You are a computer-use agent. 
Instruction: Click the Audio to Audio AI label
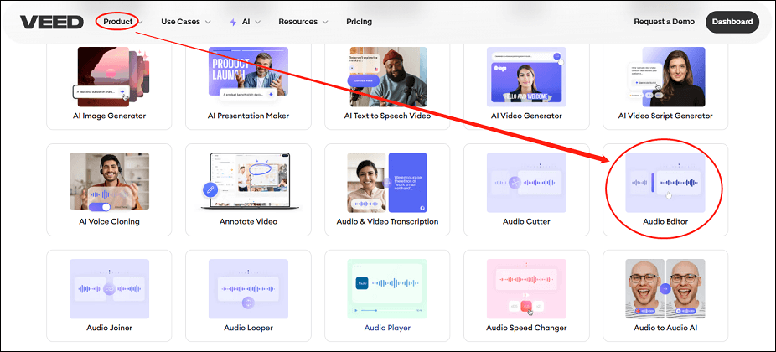(x=665, y=328)
